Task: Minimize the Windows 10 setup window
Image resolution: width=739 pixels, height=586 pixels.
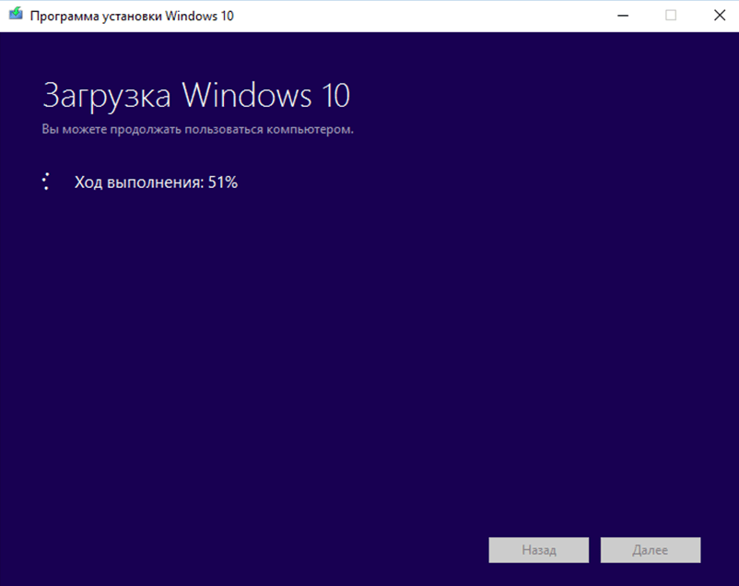Action: click(622, 16)
